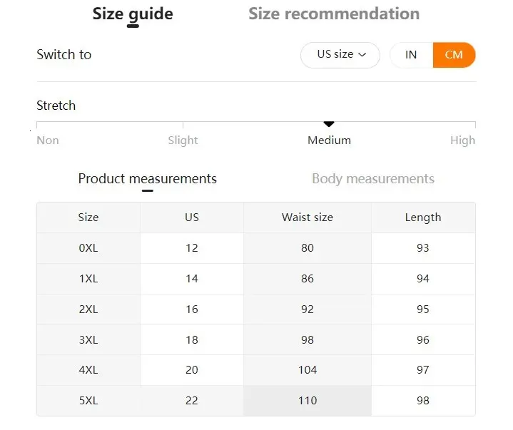Click the Length column header

(423, 217)
